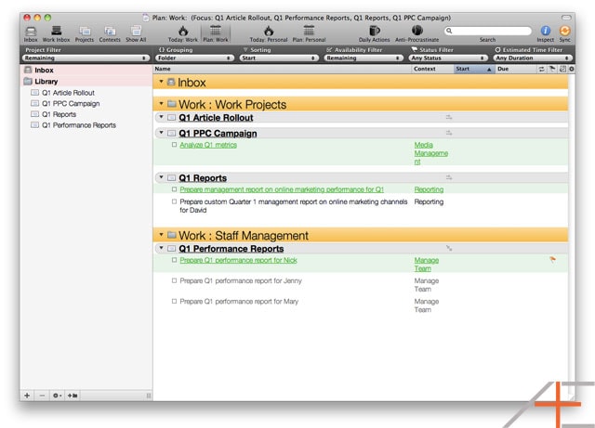Viewport: 595px width, 428px height.
Task: Click the add (+) button in sidebar footer
Action: 27,396
